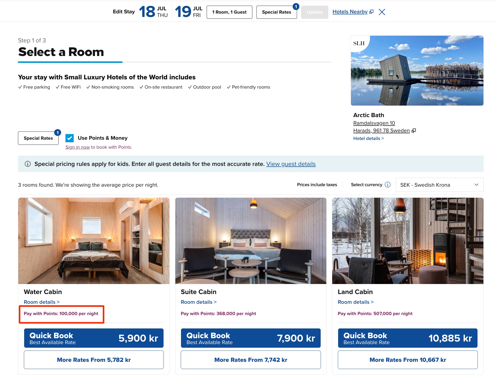
Task: Click the SLH logo badge on hotel photo
Action: point(359,43)
